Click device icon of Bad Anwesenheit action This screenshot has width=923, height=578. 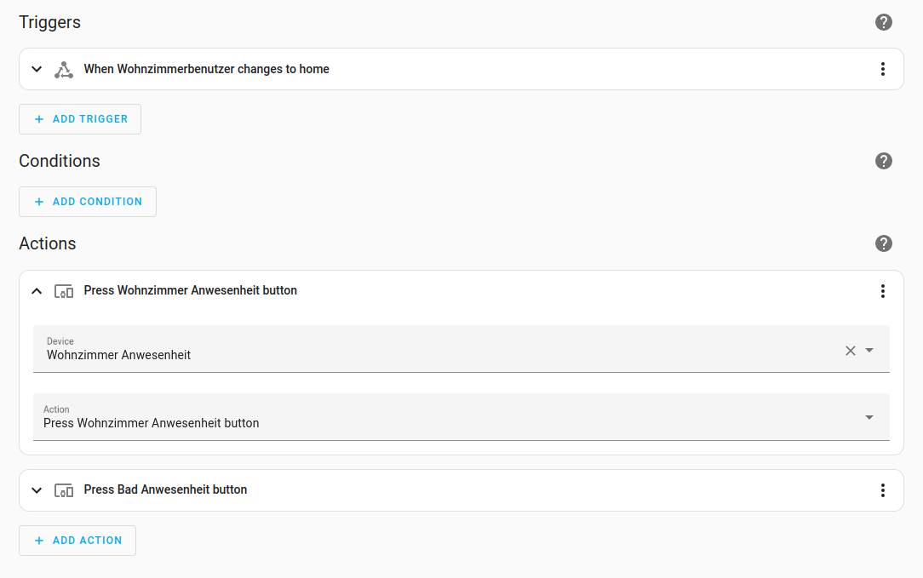(64, 490)
